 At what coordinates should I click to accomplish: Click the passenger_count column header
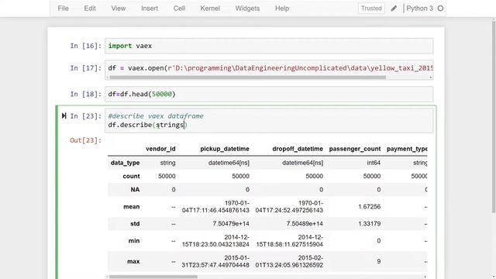point(355,149)
